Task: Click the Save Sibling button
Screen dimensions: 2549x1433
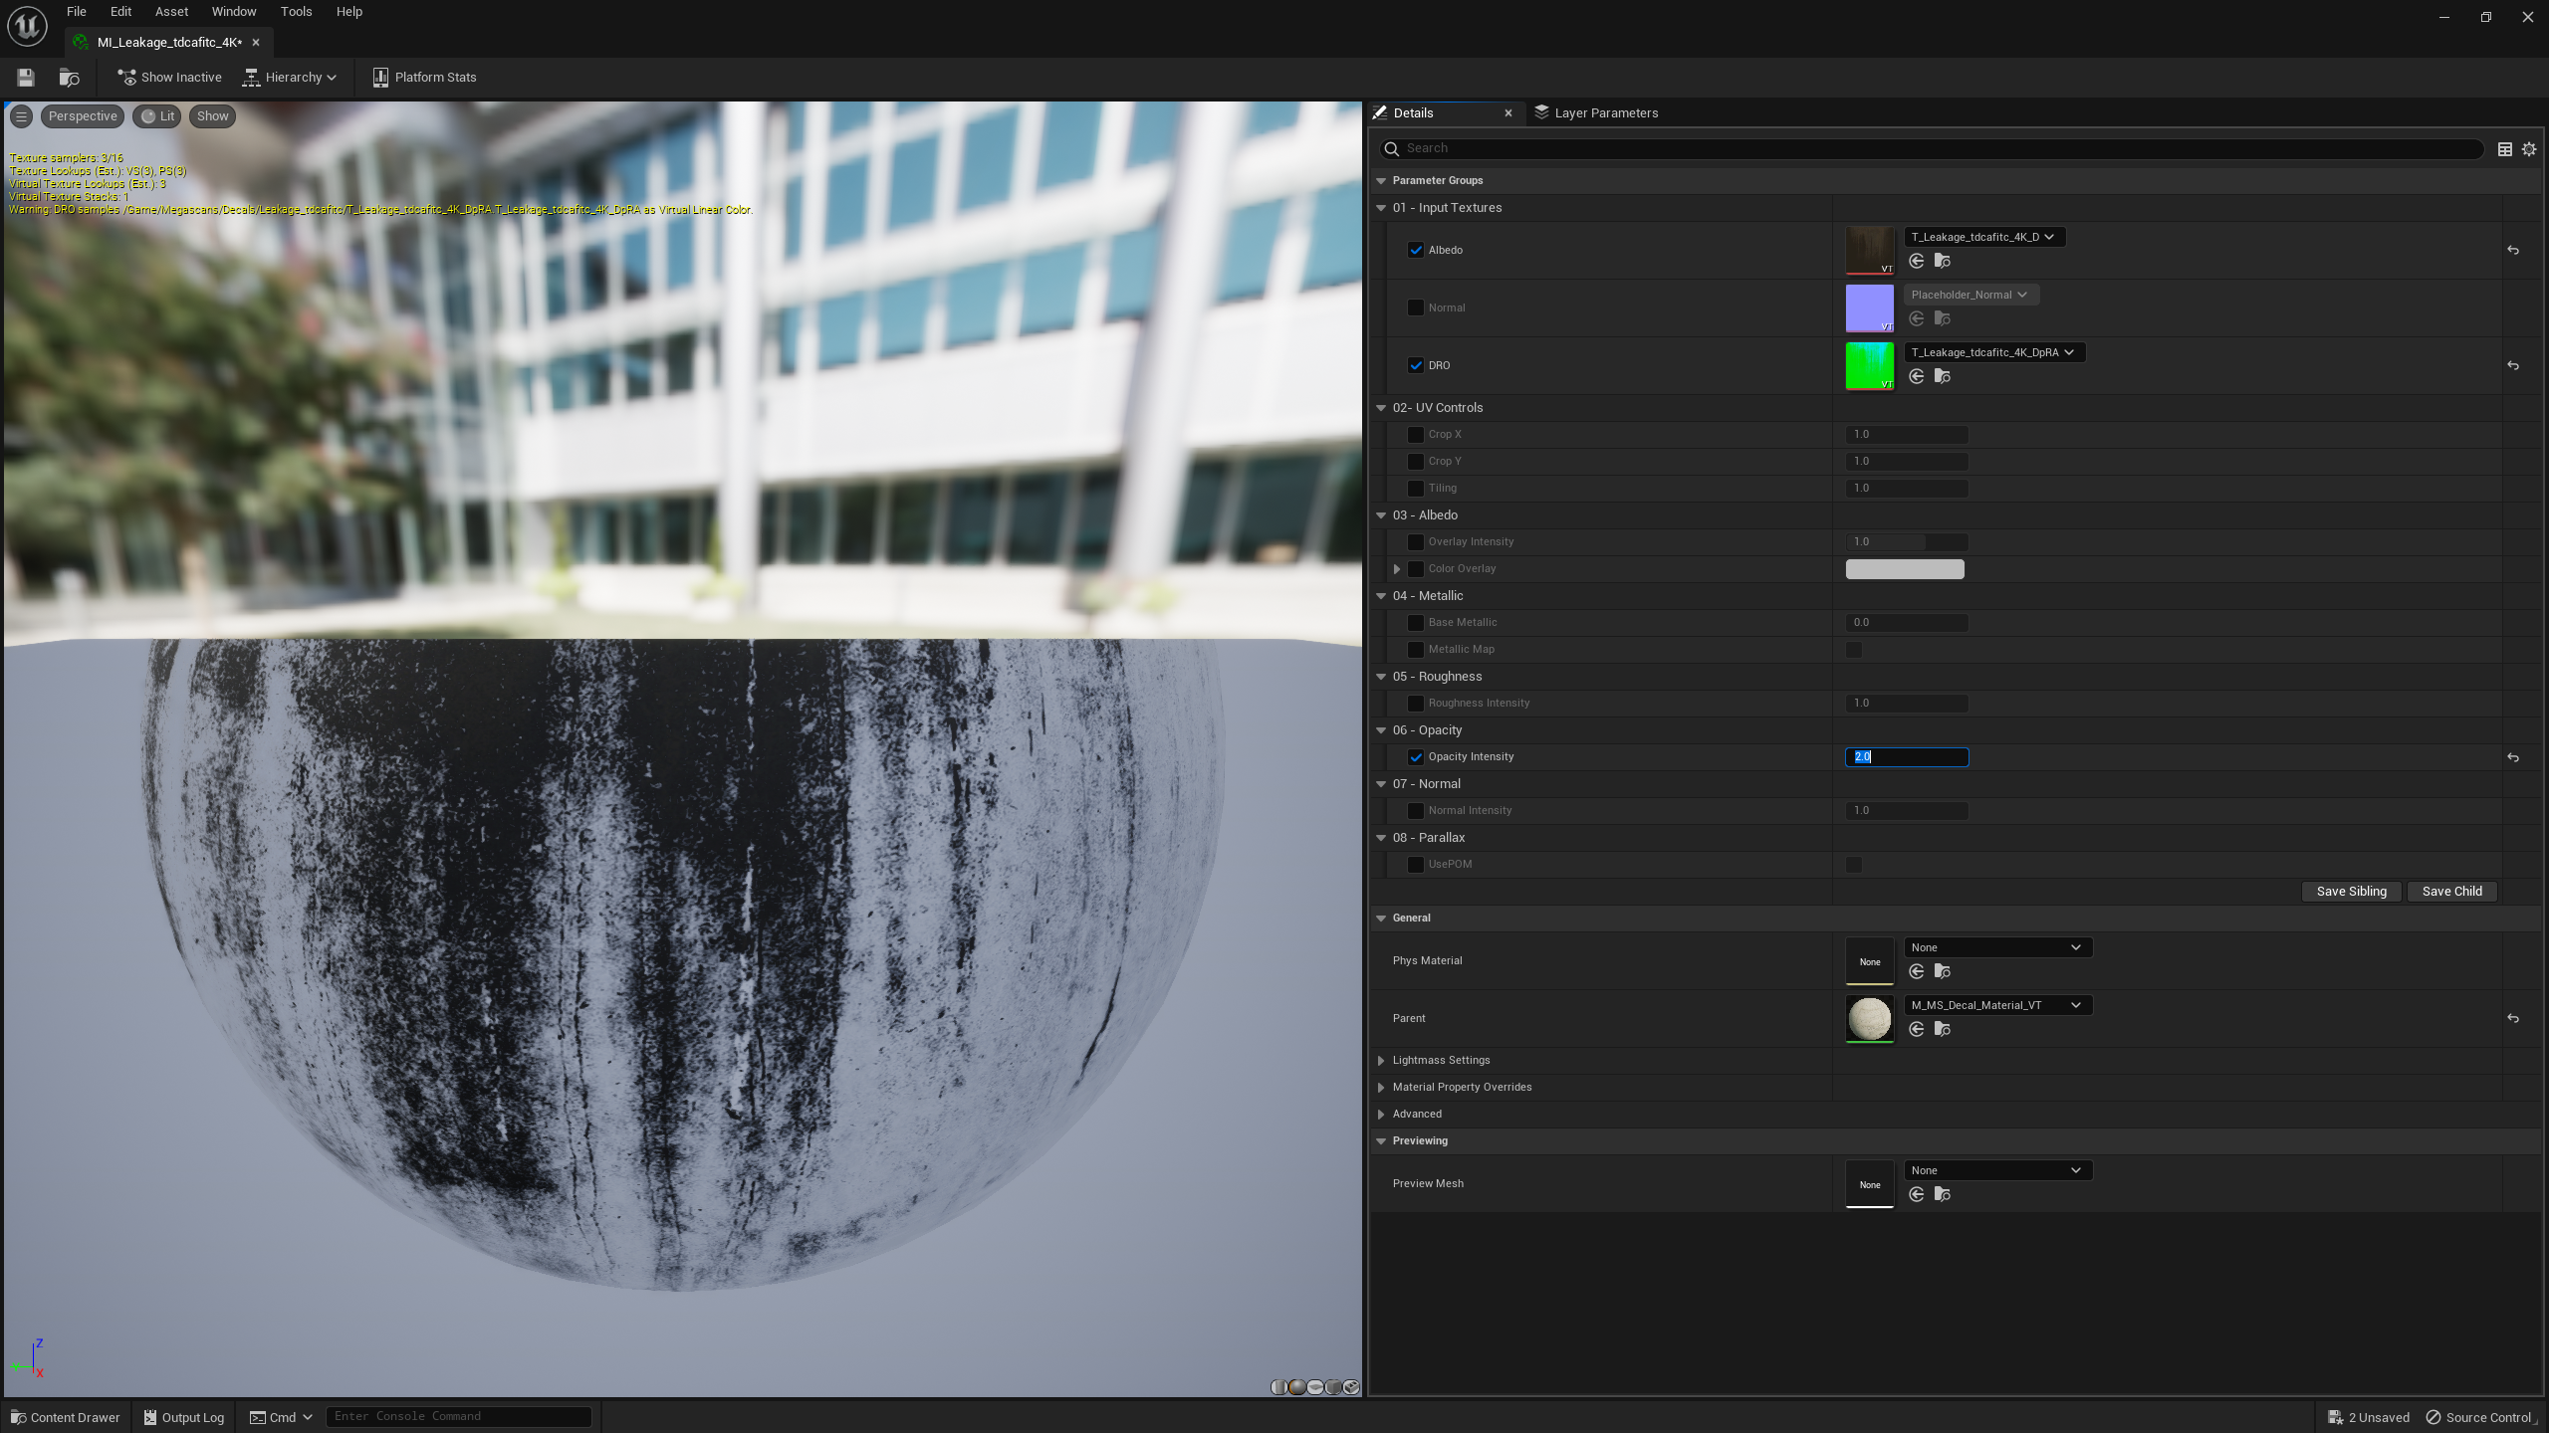Action: coord(2350,892)
